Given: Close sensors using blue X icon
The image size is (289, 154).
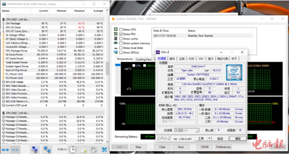Looking at the screenshot, I should [x=104, y=150].
